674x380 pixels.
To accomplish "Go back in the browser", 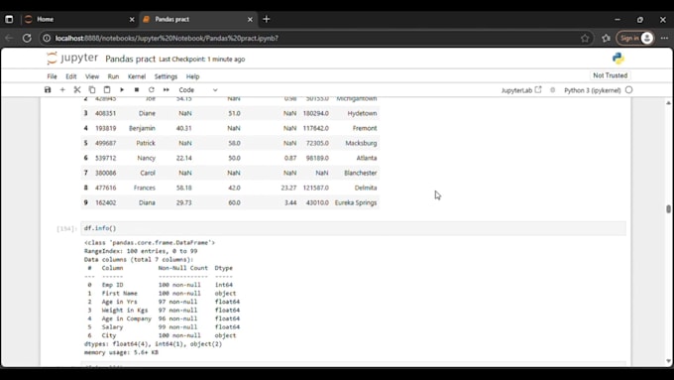I will pos(9,39).
